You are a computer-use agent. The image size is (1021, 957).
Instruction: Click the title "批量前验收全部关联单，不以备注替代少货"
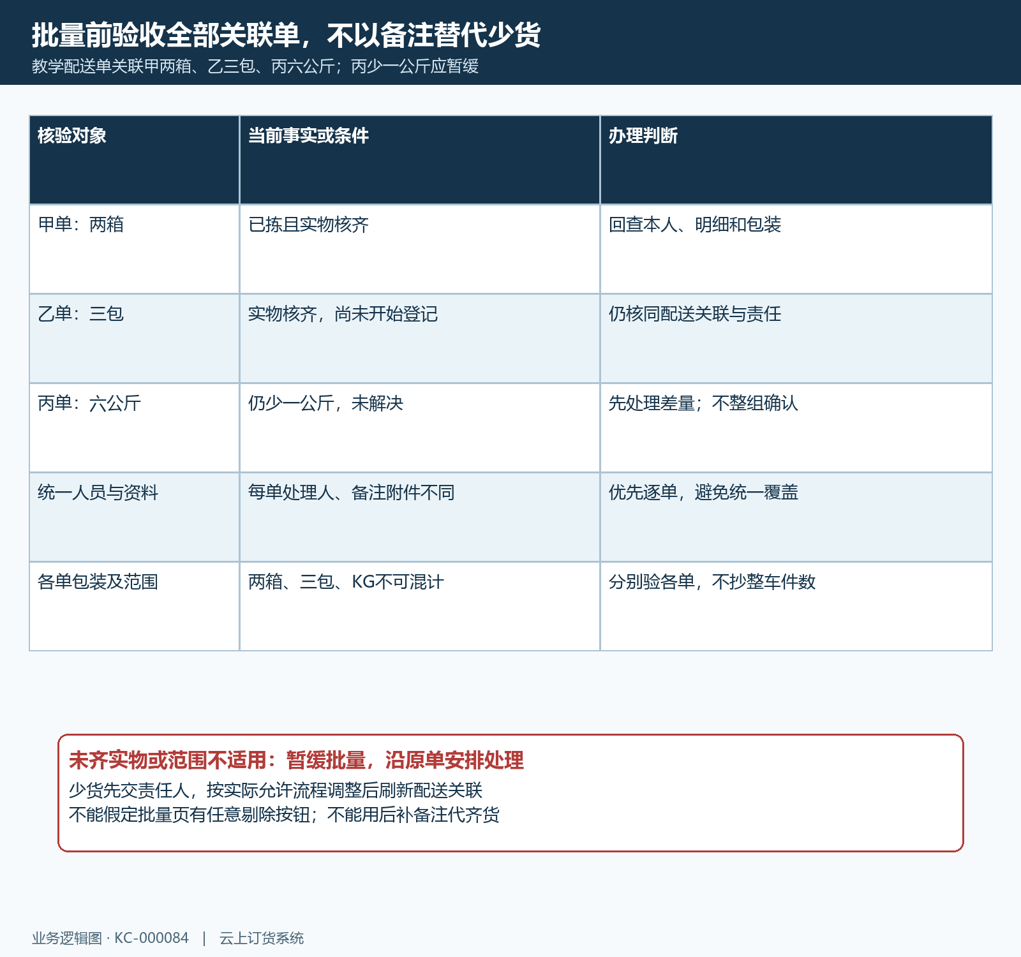point(287,34)
